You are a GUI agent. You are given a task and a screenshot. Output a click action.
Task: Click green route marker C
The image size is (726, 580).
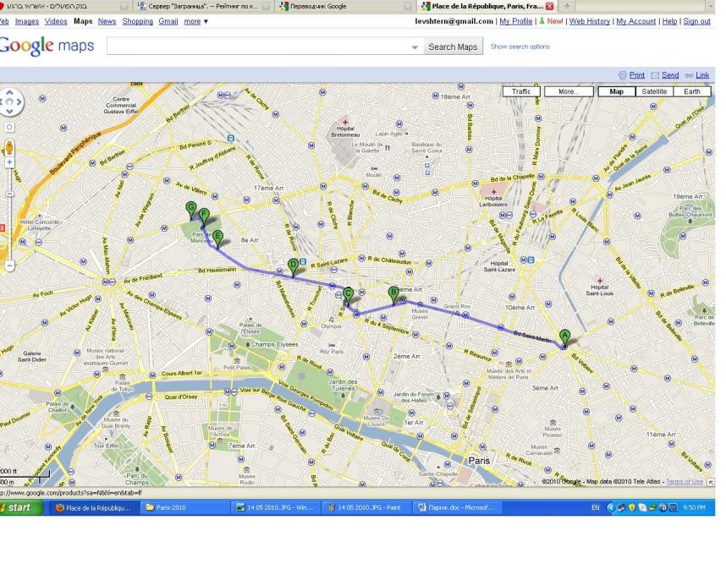(x=348, y=296)
